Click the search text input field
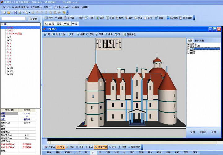The width and height of the screenshot is (223, 155). point(14,19)
